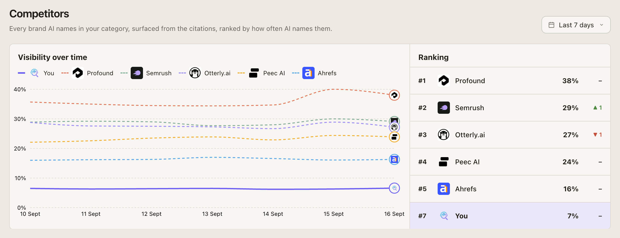Open the Last 7 days date range dropdown
620x238 pixels.
[x=576, y=25]
